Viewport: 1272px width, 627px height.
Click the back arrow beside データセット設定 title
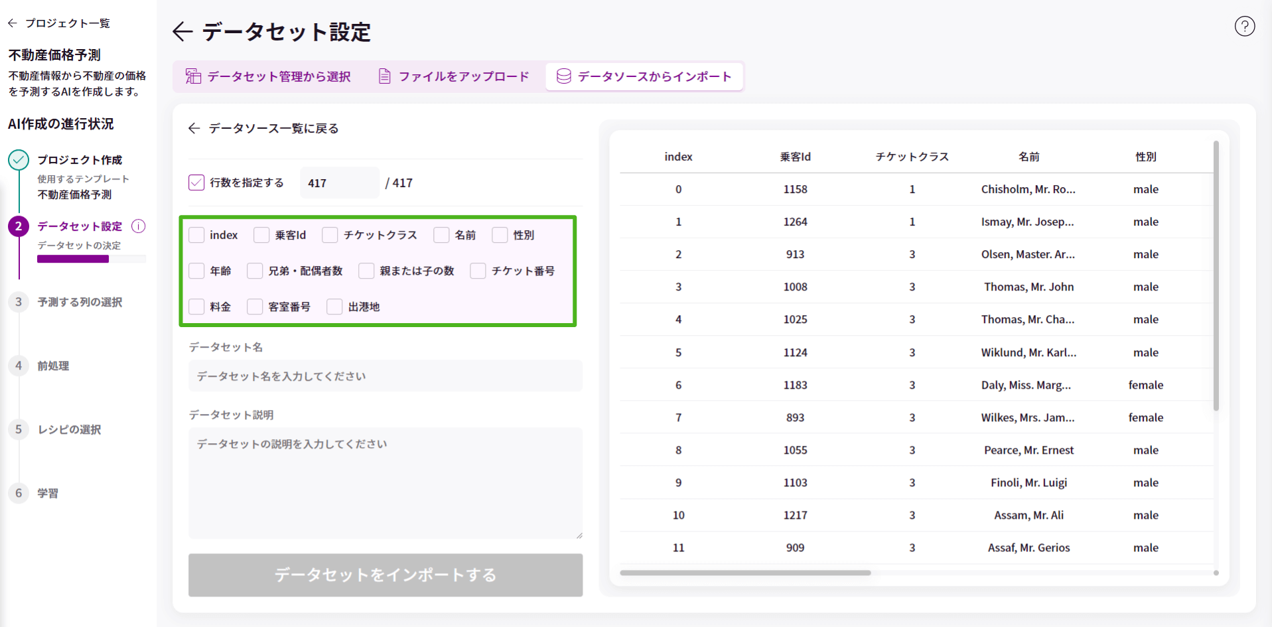tap(182, 31)
